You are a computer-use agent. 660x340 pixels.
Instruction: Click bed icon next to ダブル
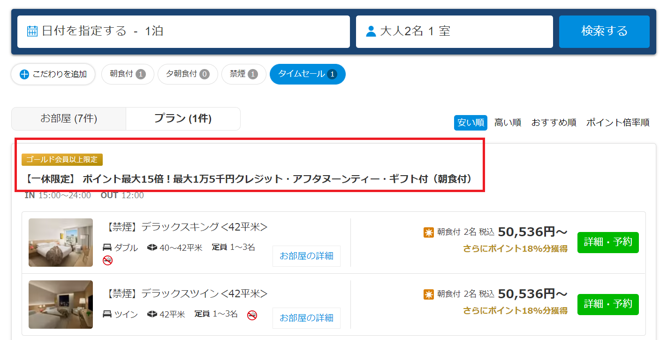coord(107,247)
